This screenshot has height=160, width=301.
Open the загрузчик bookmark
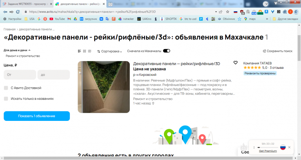pos(88,19)
